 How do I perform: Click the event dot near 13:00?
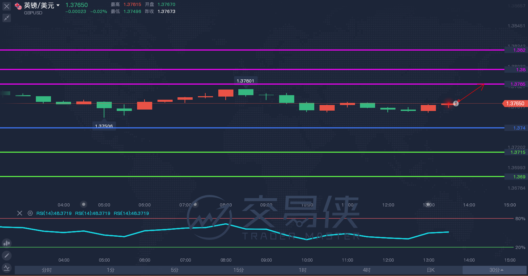(428, 204)
